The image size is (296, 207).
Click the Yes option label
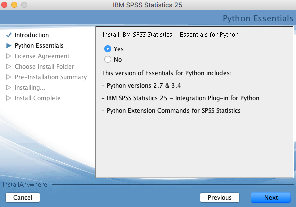[x=119, y=49]
